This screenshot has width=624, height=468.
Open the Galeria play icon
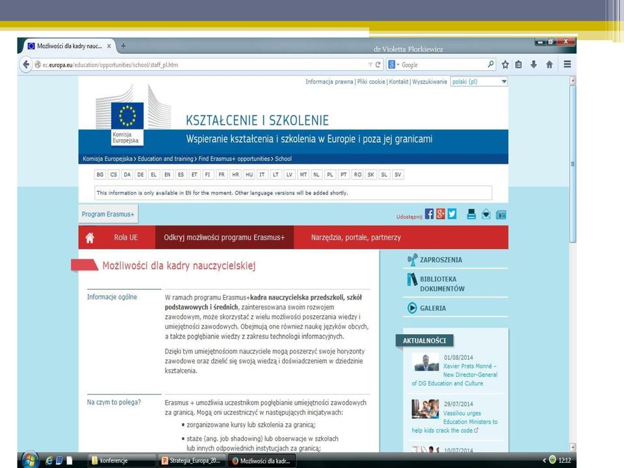(x=412, y=308)
